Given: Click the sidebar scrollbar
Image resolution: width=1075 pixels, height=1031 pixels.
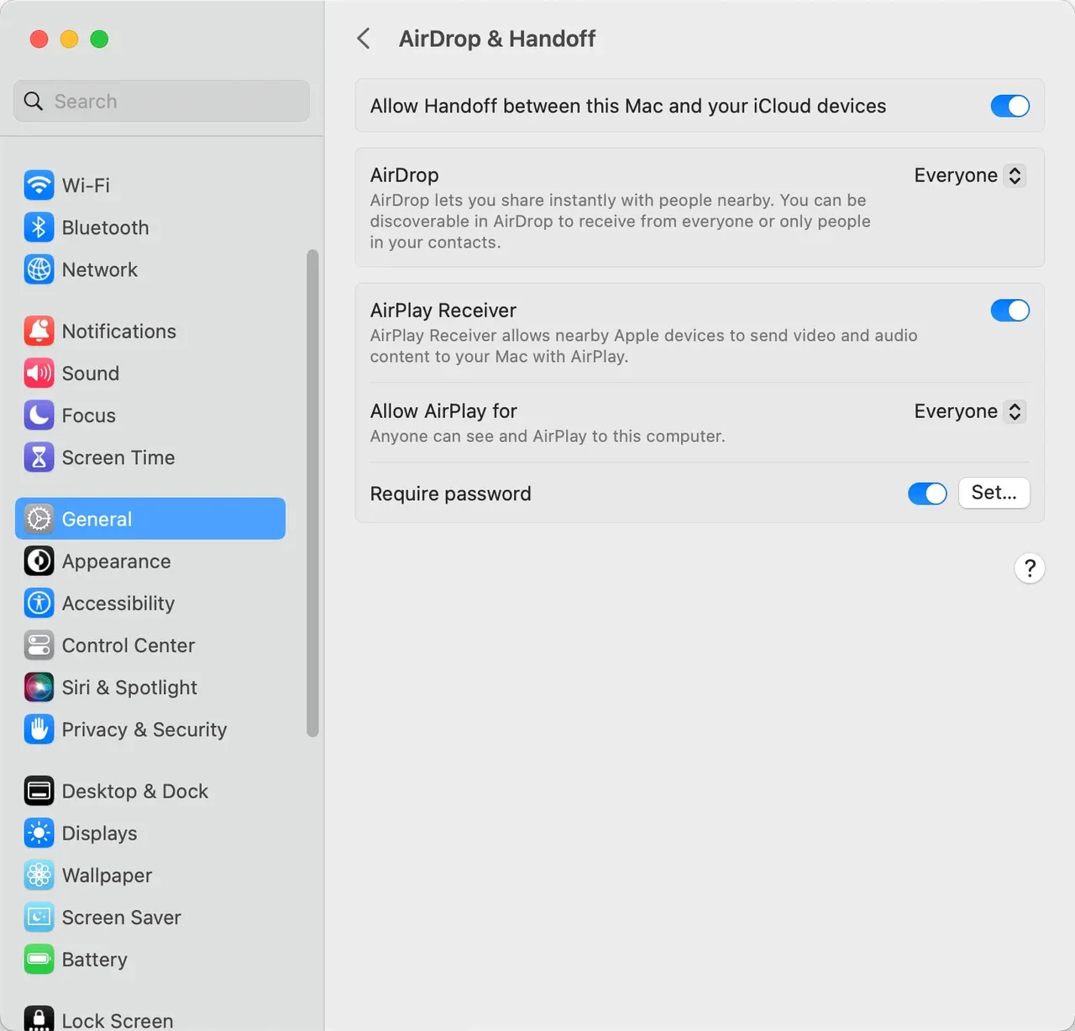Looking at the screenshot, I should tap(312, 493).
